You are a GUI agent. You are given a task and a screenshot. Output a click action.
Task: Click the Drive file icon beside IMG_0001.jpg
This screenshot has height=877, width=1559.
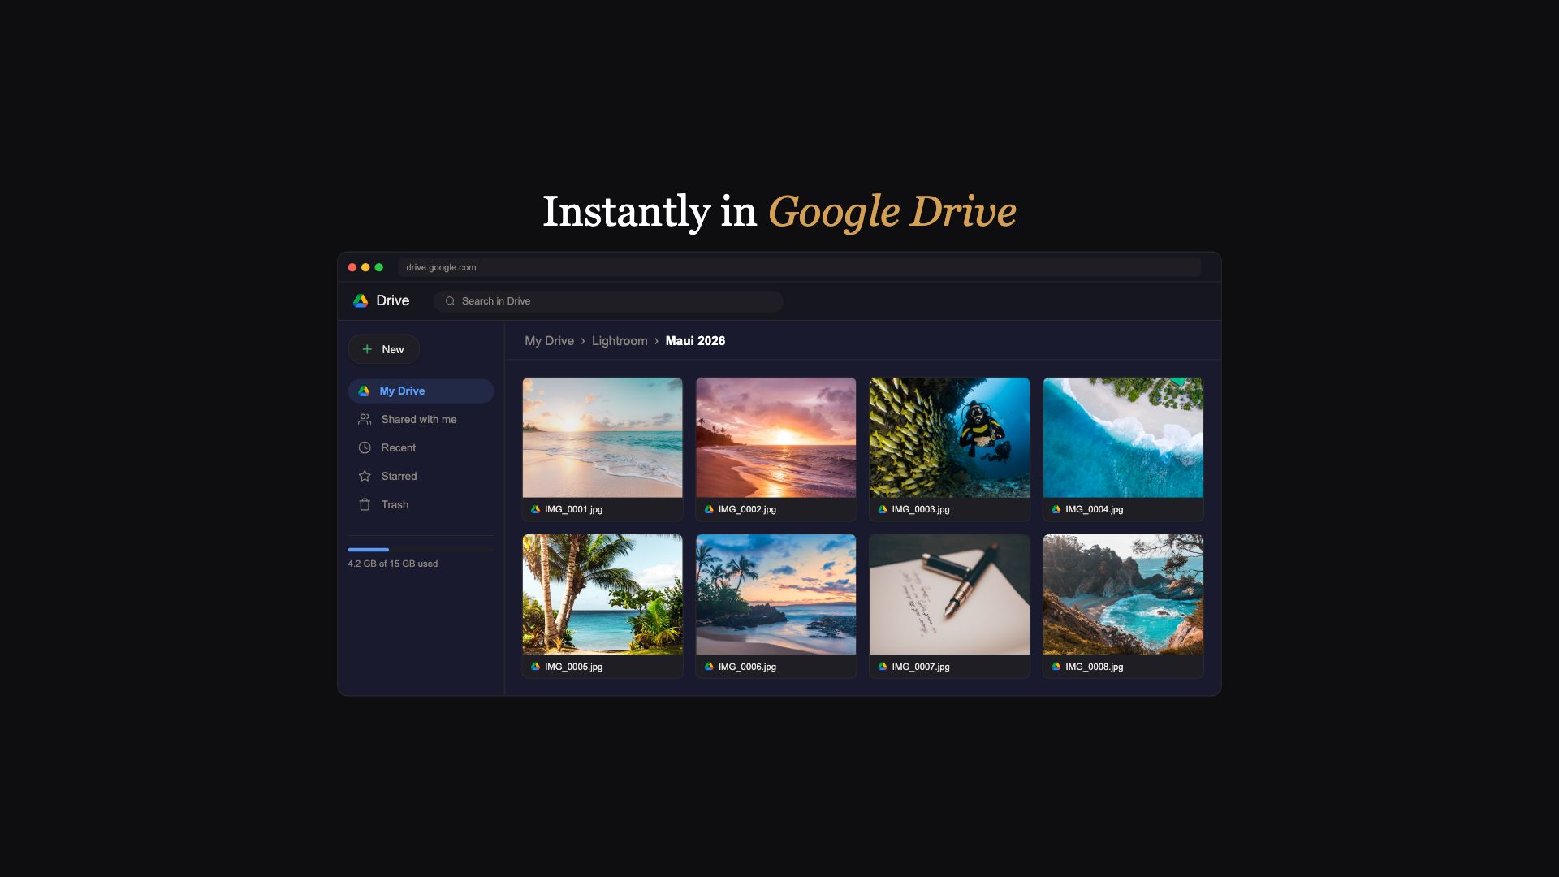(535, 509)
